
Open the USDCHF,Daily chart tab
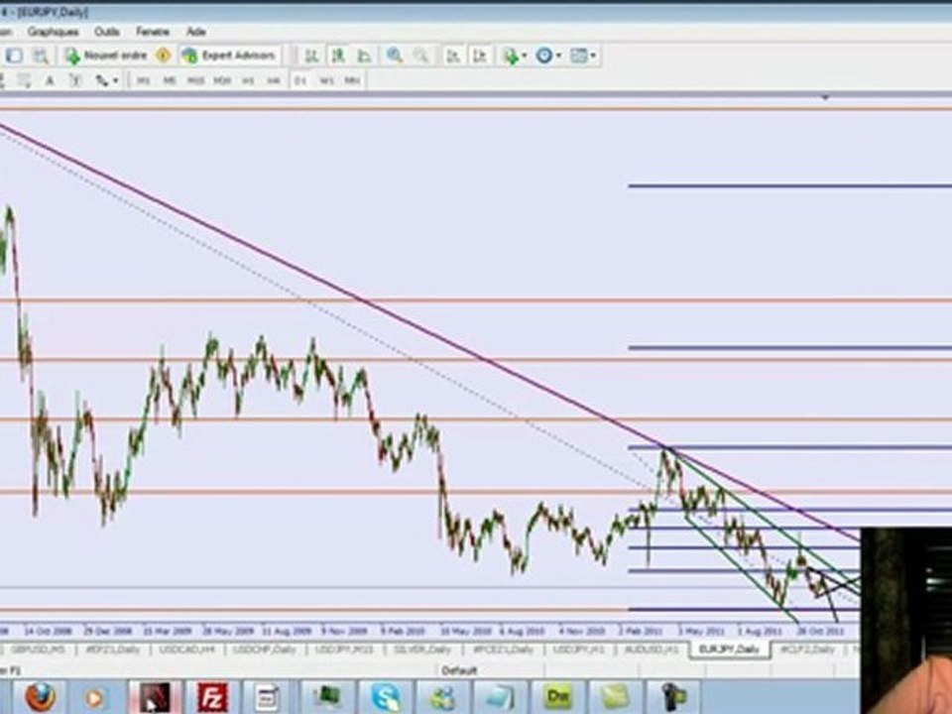[x=265, y=650]
